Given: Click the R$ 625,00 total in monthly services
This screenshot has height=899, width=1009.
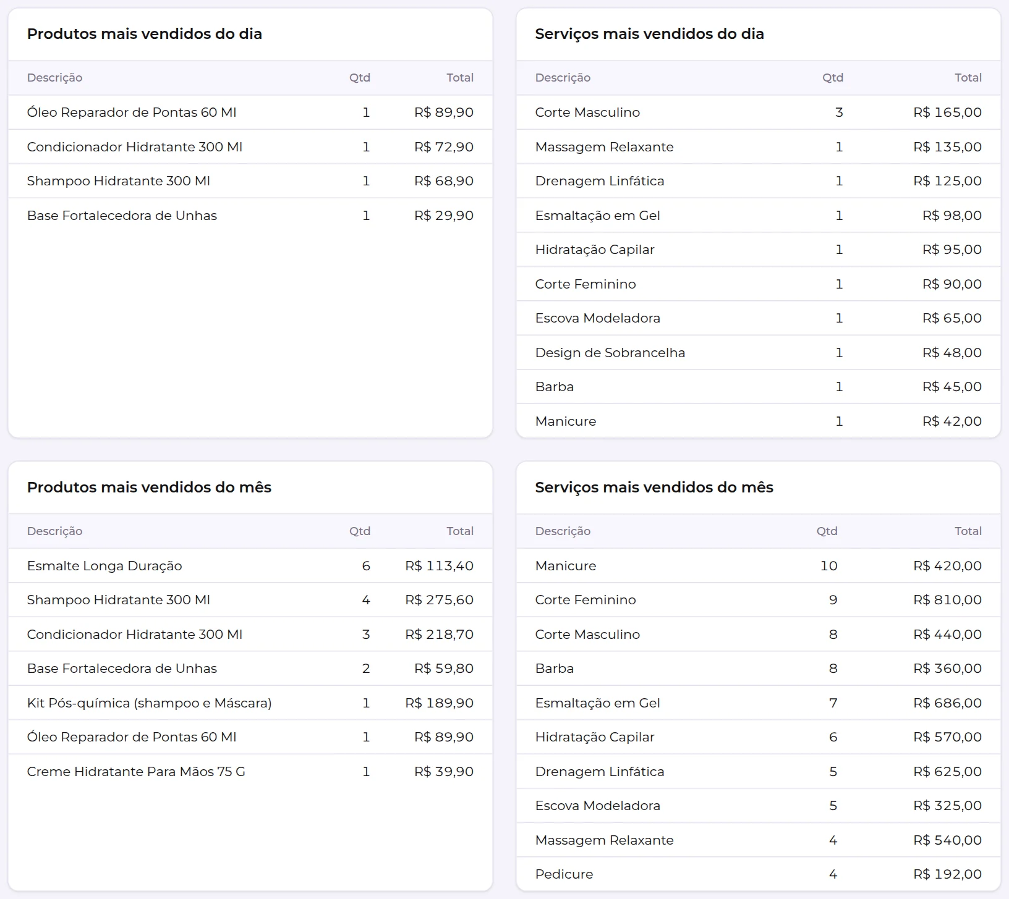Looking at the screenshot, I should click(x=948, y=772).
